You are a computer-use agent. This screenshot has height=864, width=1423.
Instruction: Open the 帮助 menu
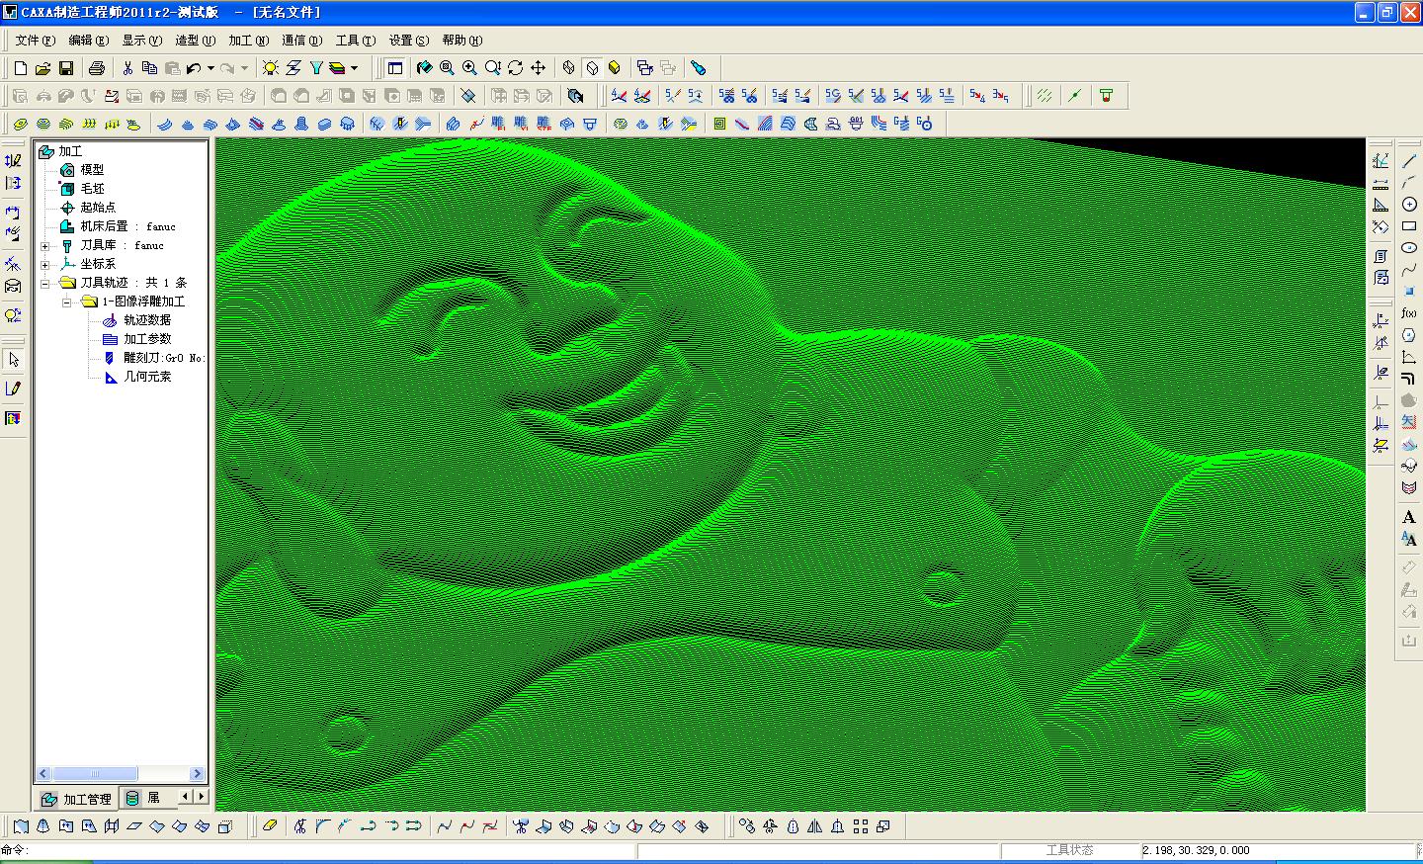(x=461, y=41)
